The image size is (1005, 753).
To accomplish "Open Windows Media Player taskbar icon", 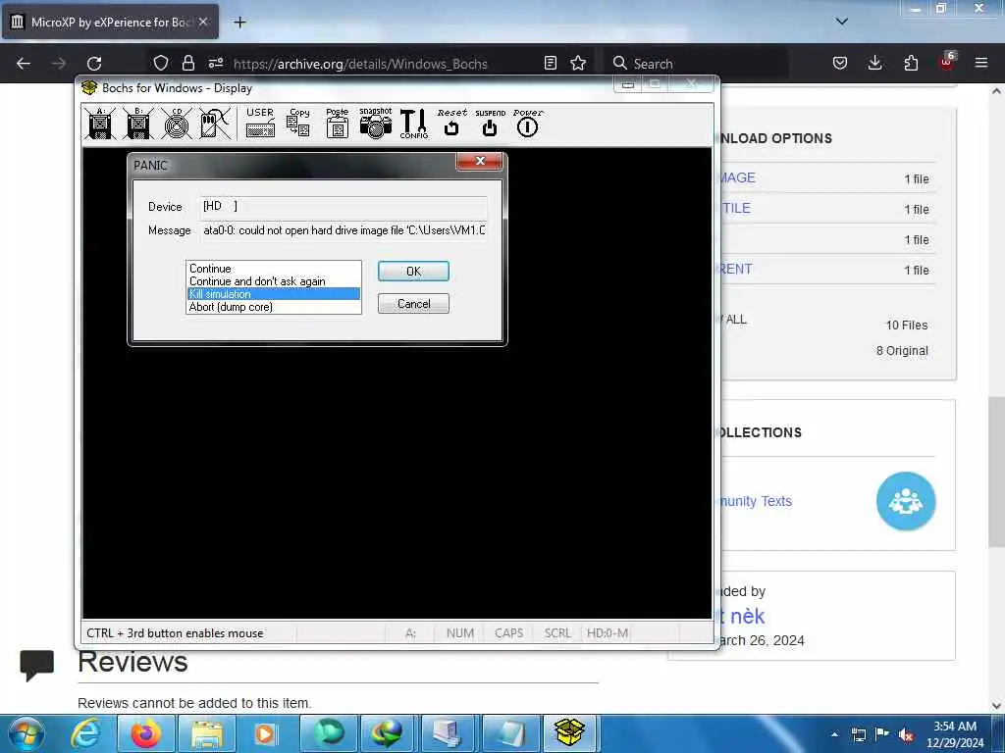I will tap(265, 733).
